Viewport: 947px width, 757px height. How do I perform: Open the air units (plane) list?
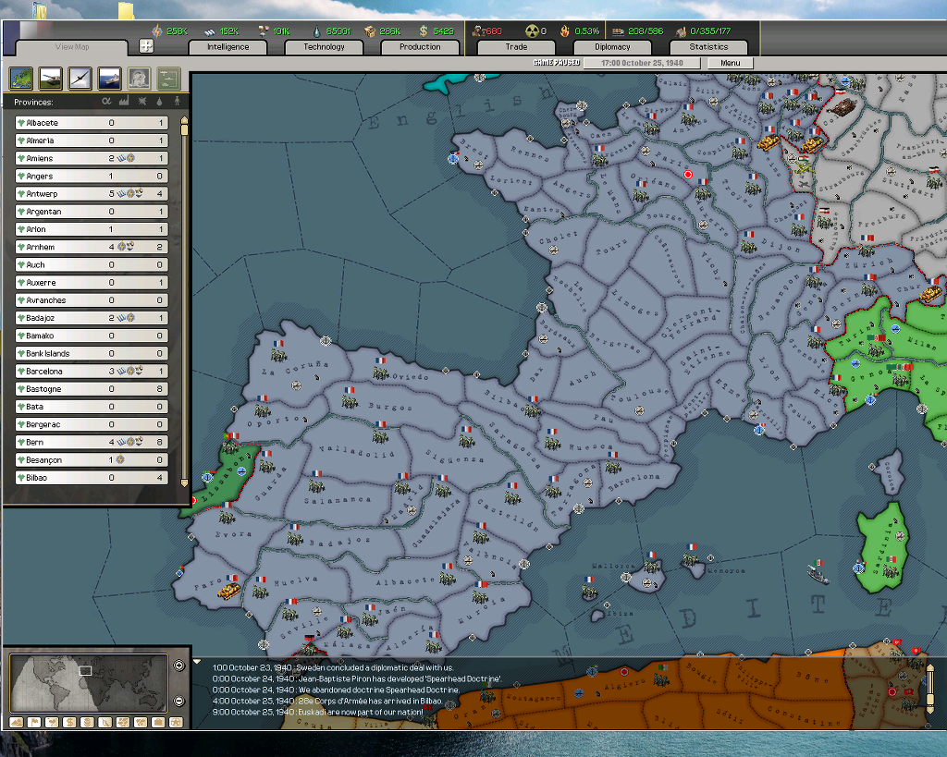[x=80, y=79]
